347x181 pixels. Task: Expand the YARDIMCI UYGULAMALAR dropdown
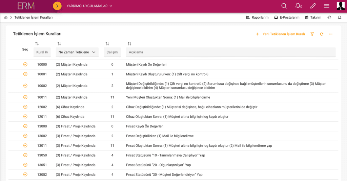click(89, 6)
